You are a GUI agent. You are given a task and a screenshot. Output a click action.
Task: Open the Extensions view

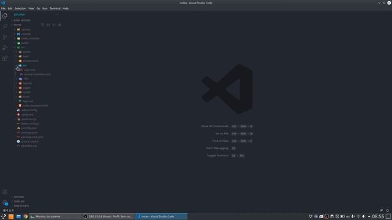pos(5,59)
